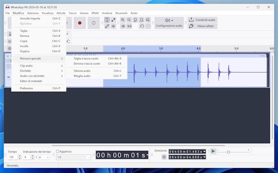278x173 pixels.
Task: Click the Ottieni effetti button label
Action: click(205, 26)
